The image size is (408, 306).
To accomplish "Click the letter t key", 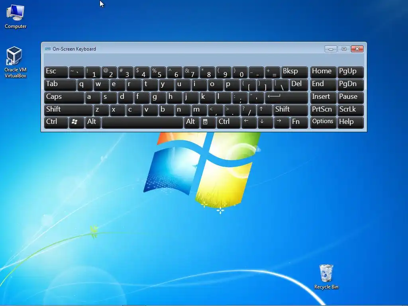I will tap(150, 85).
